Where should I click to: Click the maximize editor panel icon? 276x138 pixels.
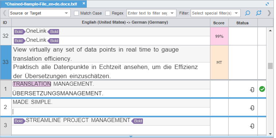point(267,4)
